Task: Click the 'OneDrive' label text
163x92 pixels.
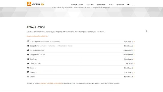Action: tap(33, 59)
